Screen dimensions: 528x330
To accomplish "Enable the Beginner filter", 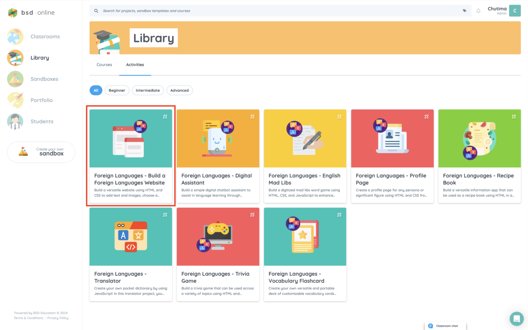I will [x=117, y=90].
